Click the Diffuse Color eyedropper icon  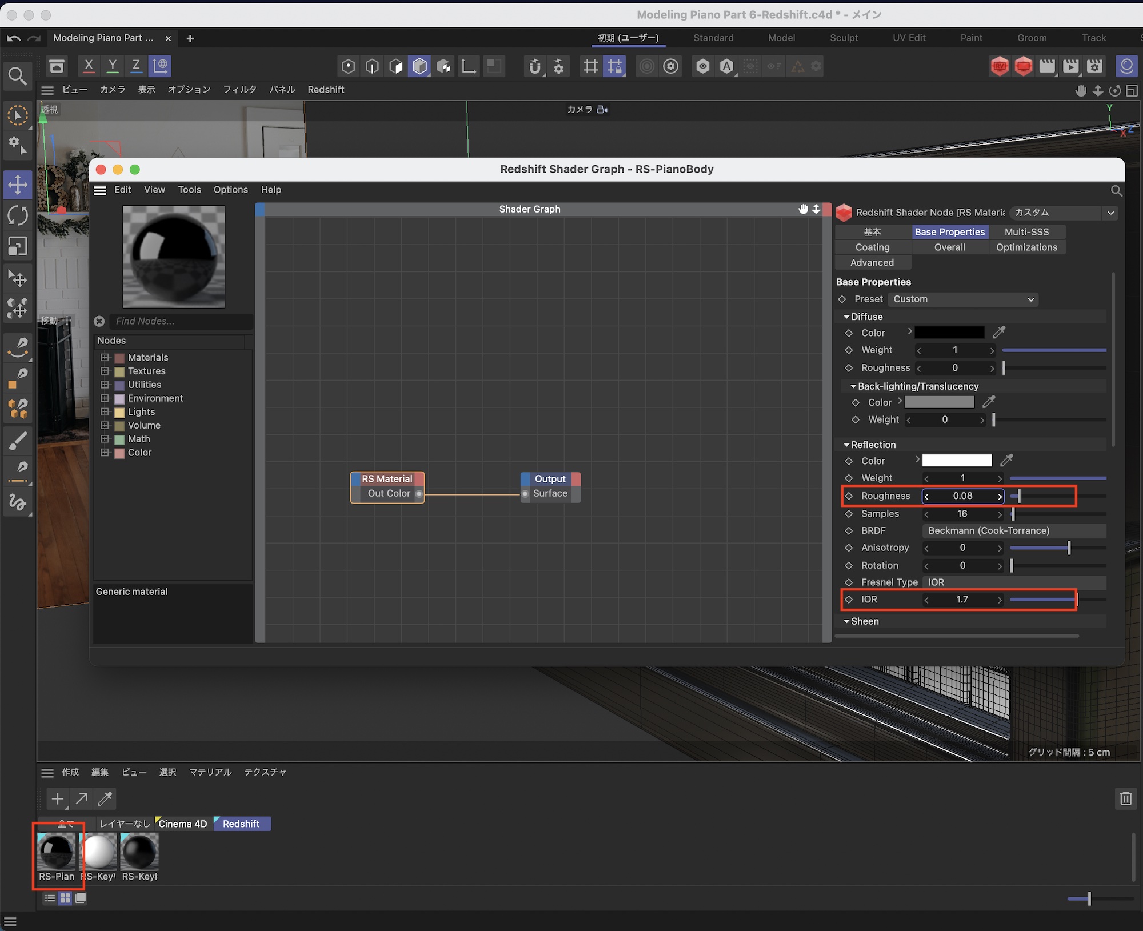[x=998, y=332]
